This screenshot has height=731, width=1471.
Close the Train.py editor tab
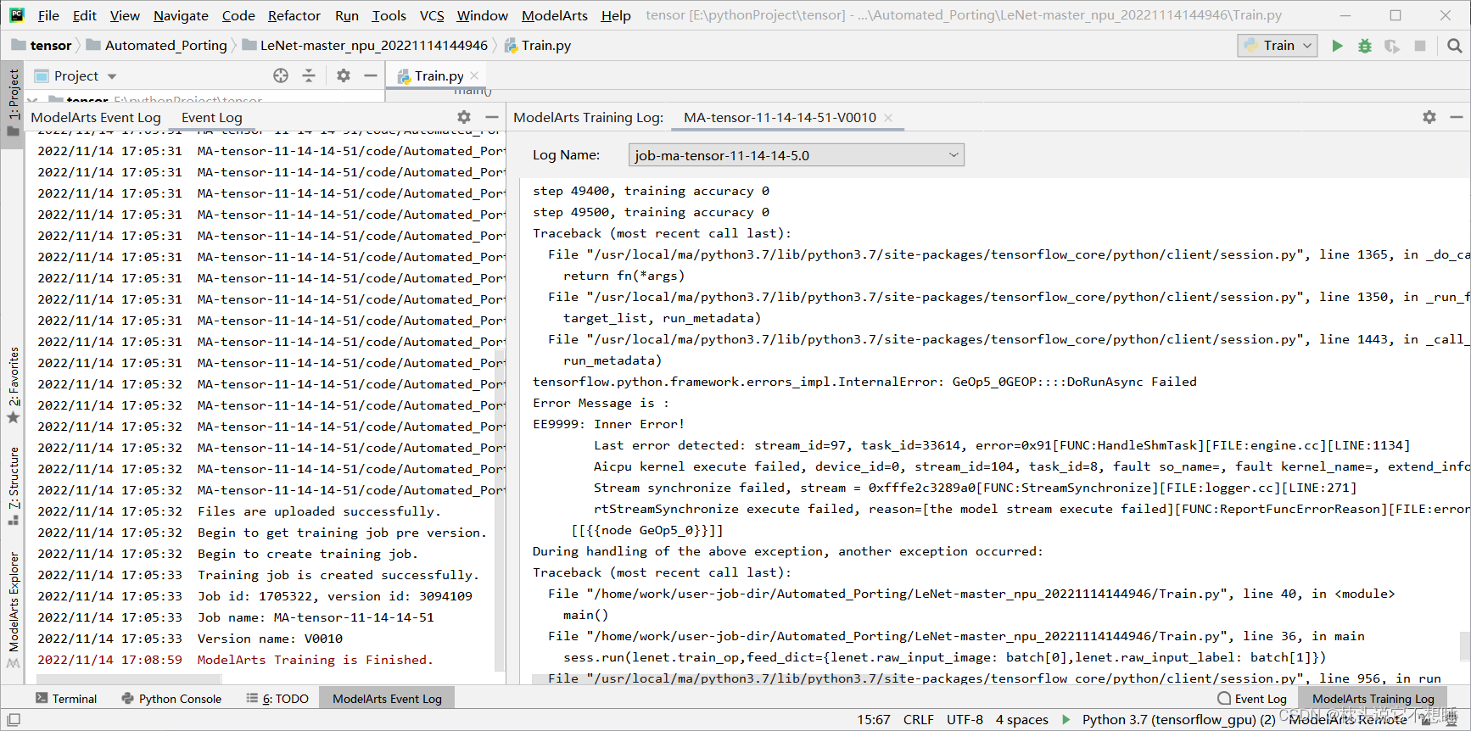(x=474, y=75)
